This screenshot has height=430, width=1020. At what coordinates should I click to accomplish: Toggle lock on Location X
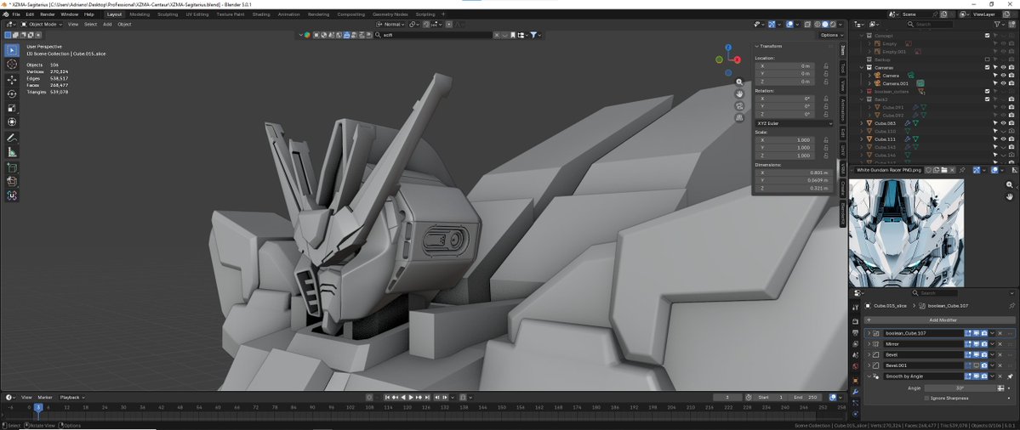coord(826,65)
